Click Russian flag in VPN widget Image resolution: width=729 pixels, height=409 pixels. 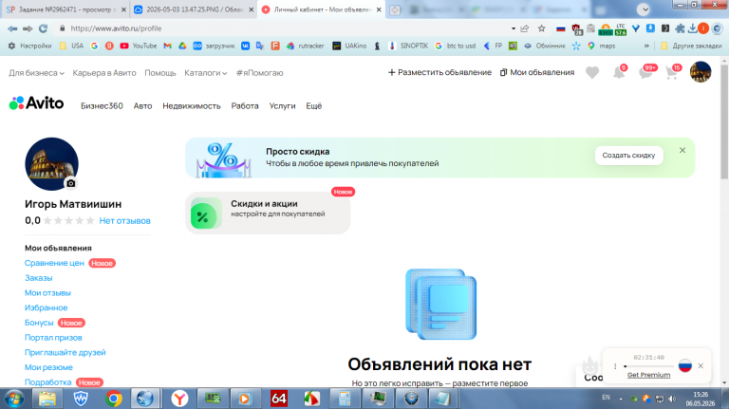pyautogui.click(x=684, y=365)
